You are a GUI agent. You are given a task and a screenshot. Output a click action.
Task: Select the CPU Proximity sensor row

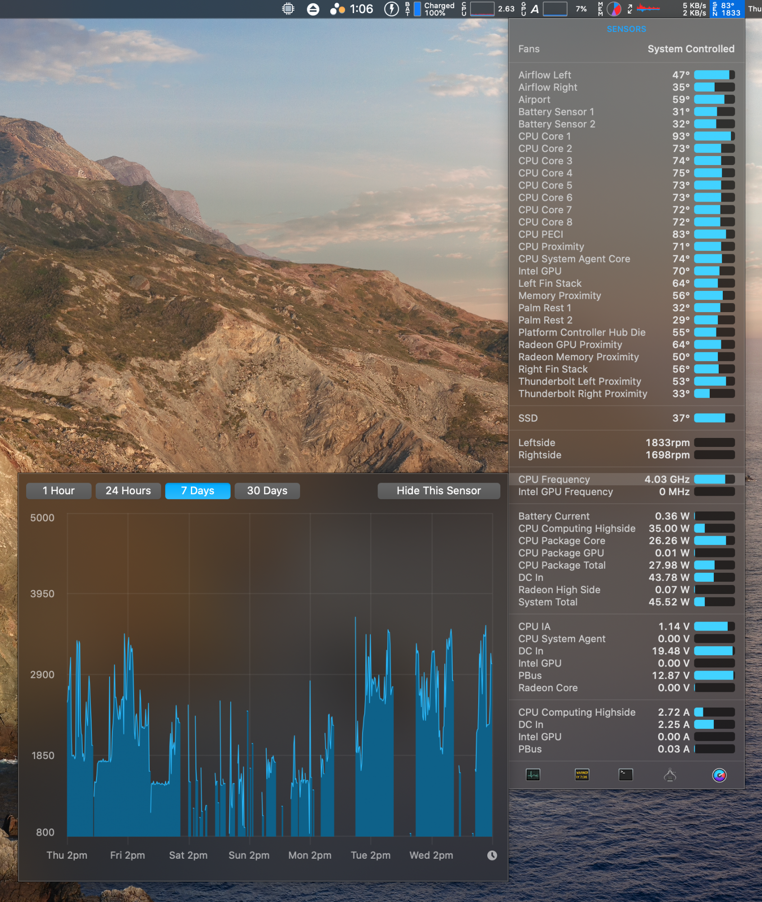(626, 246)
